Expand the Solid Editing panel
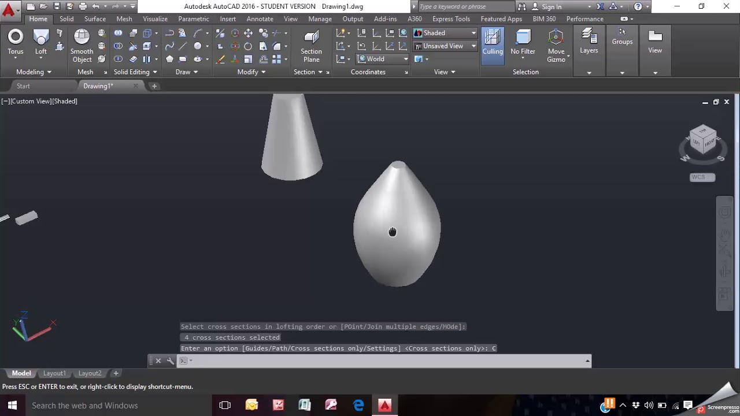 click(x=135, y=72)
